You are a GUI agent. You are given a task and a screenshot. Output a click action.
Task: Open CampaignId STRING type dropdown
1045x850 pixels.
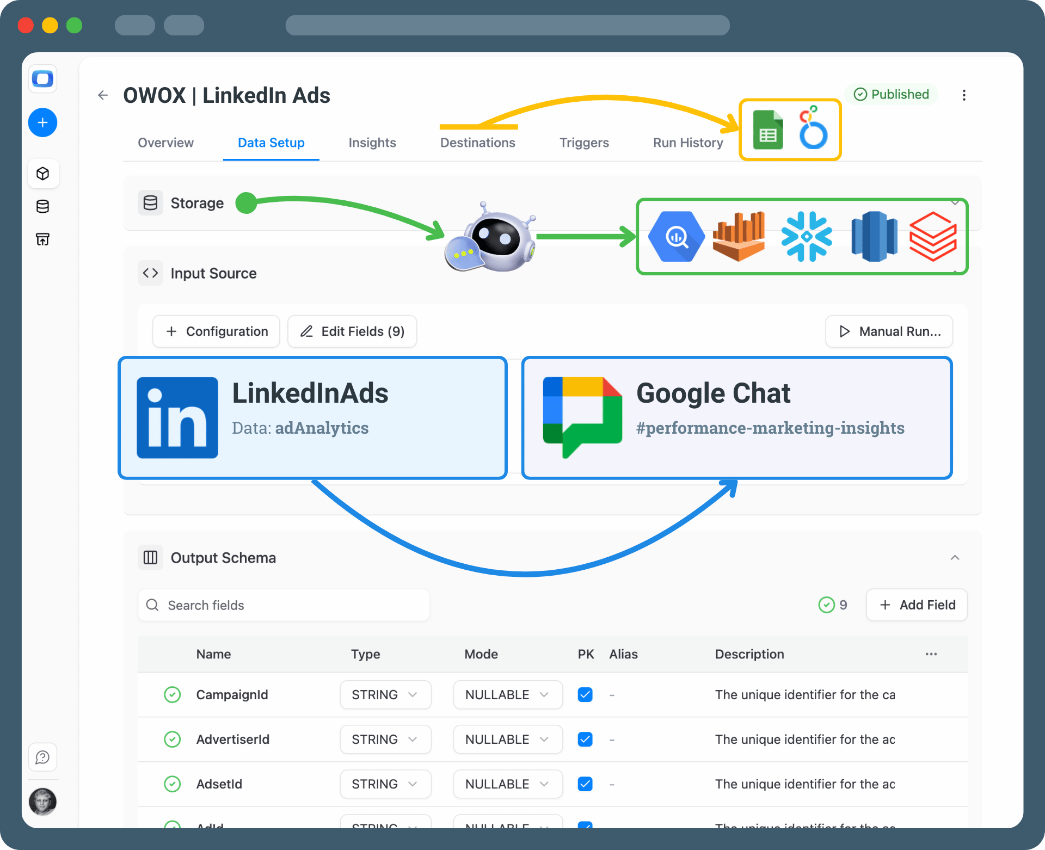[385, 694]
